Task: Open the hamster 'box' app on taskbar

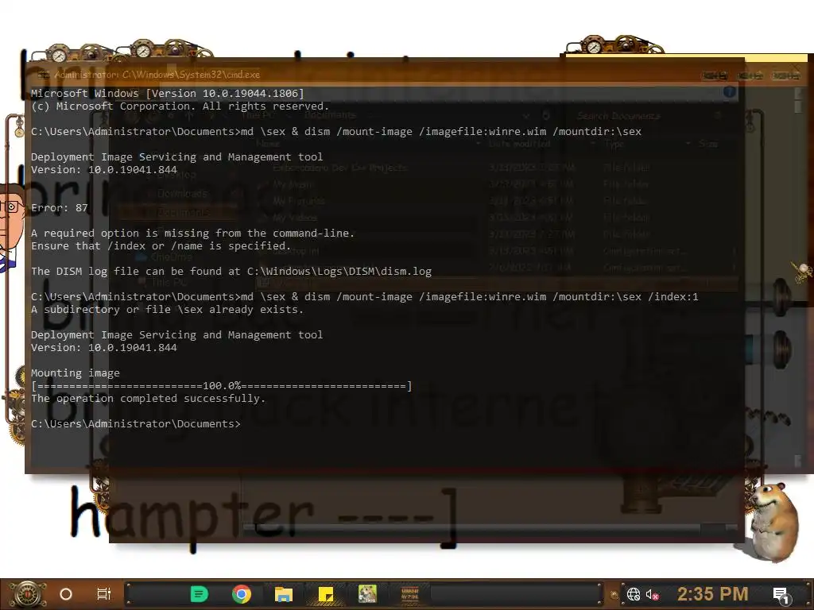Action: pos(367,594)
